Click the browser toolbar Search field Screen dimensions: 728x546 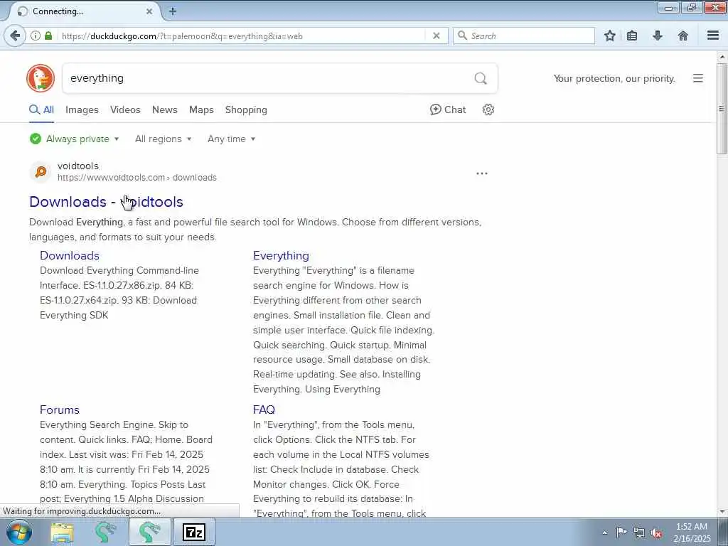(524, 36)
